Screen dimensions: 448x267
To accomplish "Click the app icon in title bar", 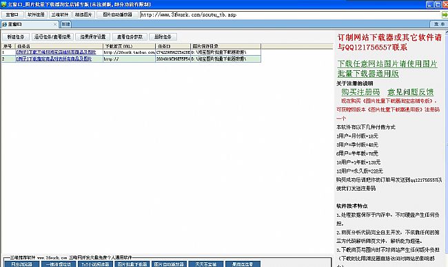I will click(3, 4).
